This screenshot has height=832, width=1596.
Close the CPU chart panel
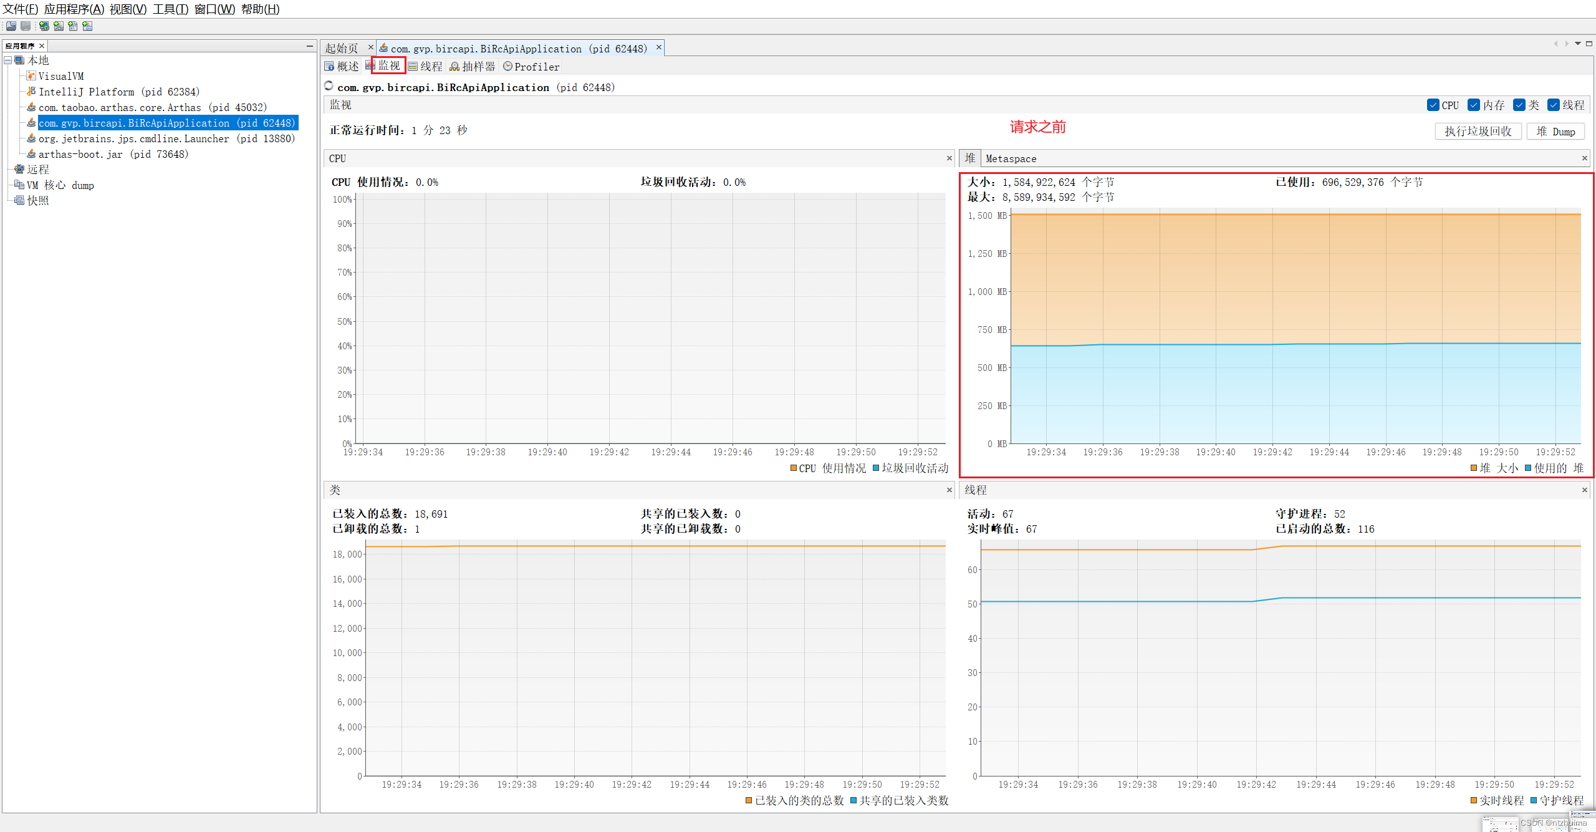[949, 158]
